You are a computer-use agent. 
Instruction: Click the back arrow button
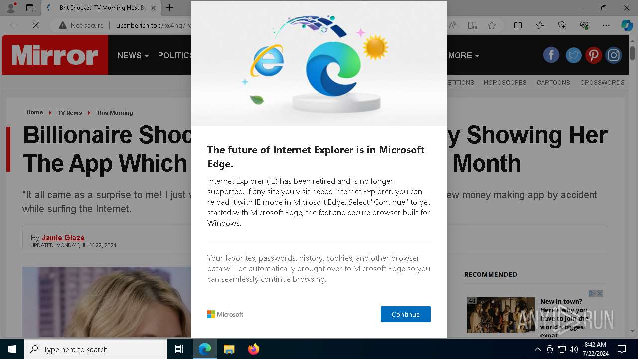[14, 25]
